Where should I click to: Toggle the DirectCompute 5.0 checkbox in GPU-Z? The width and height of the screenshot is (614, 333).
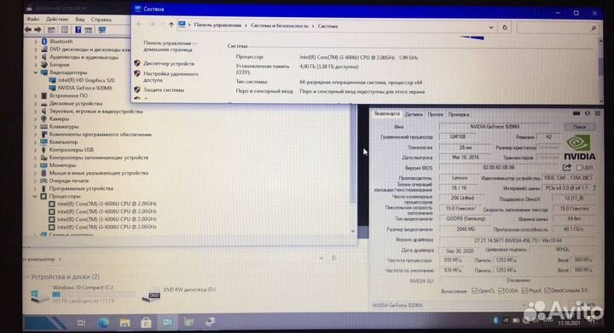pos(547,290)
